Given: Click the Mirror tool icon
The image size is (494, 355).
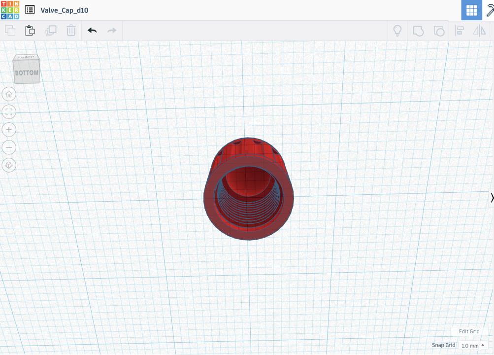Looking at the screenshot, I should coord(480,31).
